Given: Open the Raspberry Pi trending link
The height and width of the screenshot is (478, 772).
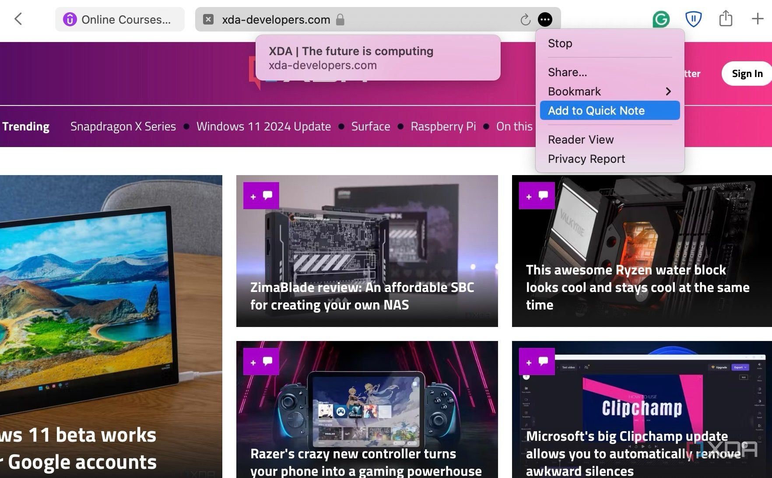Looking at the screenshot, I should [443, 127].
